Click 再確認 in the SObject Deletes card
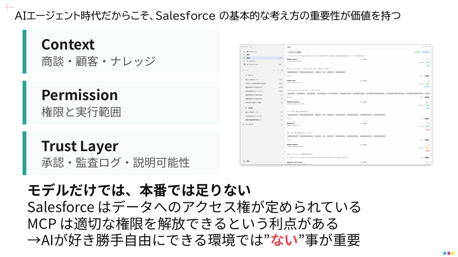The height and width of the screenshot is (257, 458). tap(427, 157)
